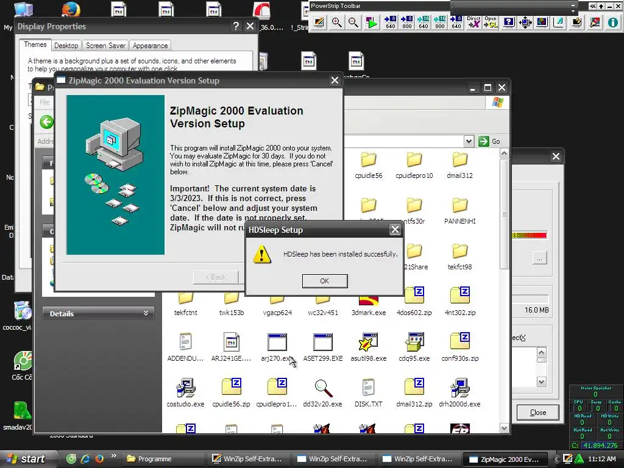Select the 8-bit 800 resolution icon in PowerStrip
This screenshot has height=468, width=624.
coord(406,23)
